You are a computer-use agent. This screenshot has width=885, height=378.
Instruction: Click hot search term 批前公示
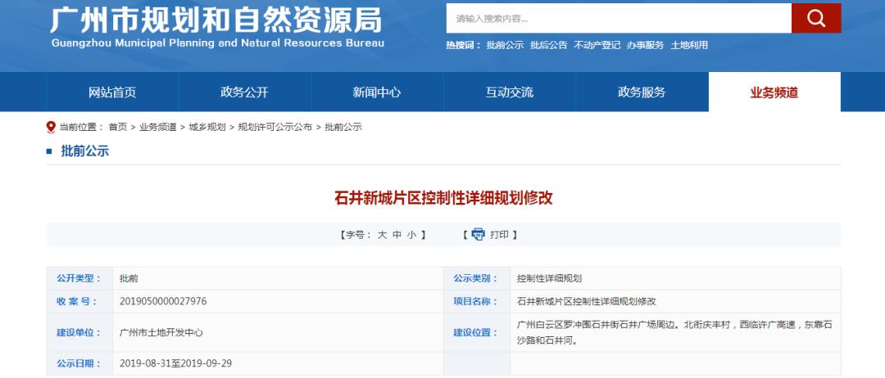pos(505,46)
